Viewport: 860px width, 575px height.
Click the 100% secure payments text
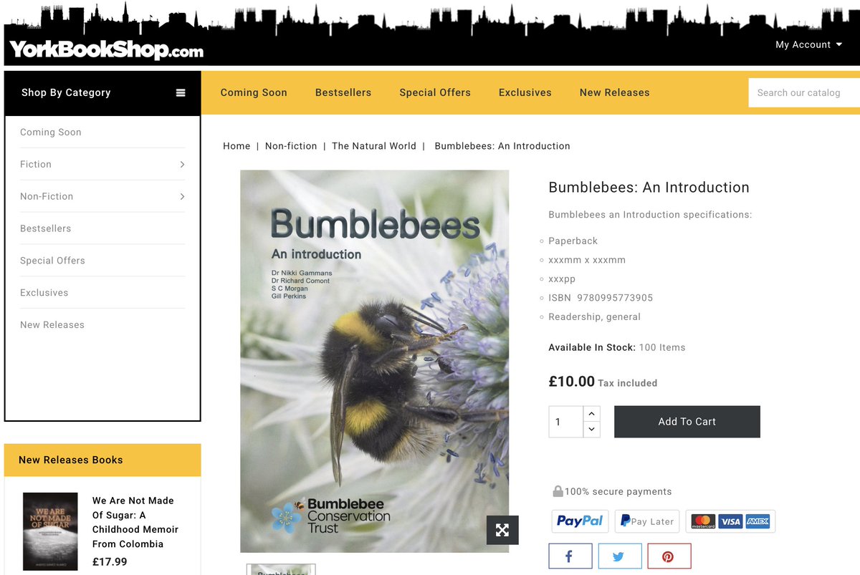coord(618,492)
